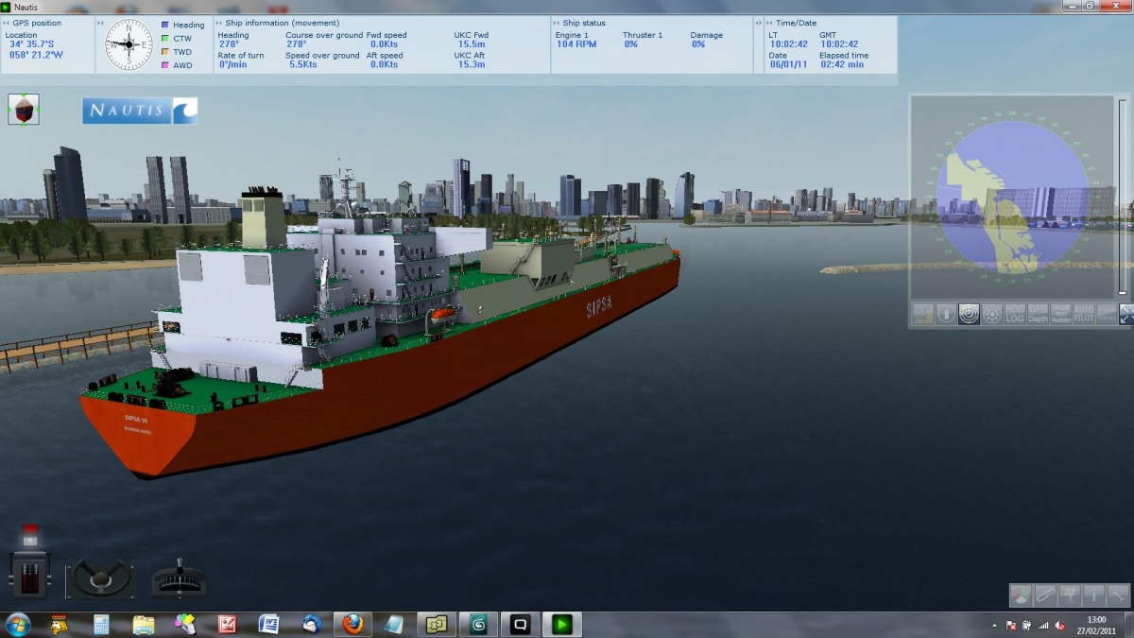
Task: Click the Speed over ground 5.5Kts value
Action: click(x=303, y=65)
